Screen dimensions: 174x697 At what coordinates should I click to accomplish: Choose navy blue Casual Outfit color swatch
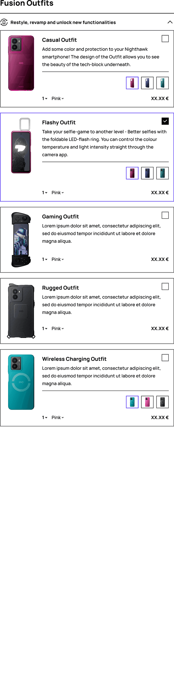[x=147, y=83]
